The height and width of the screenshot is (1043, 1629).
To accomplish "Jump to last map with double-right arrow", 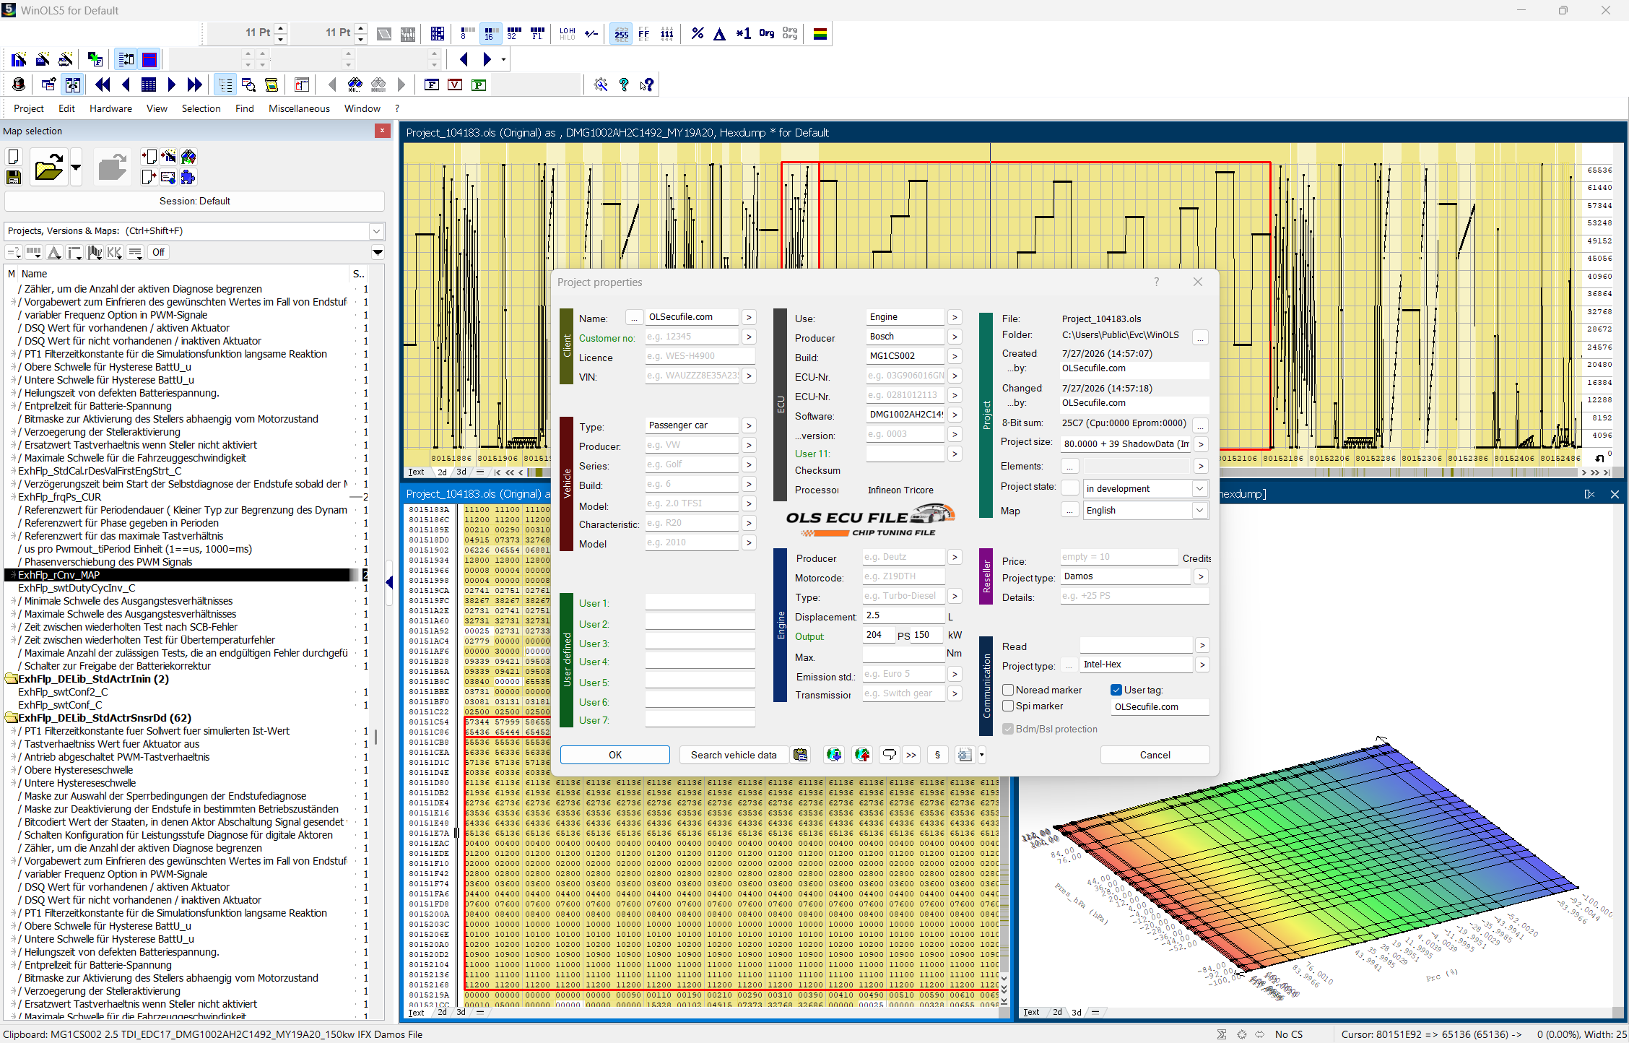I will pyautogui.click(x=194, y=85).
